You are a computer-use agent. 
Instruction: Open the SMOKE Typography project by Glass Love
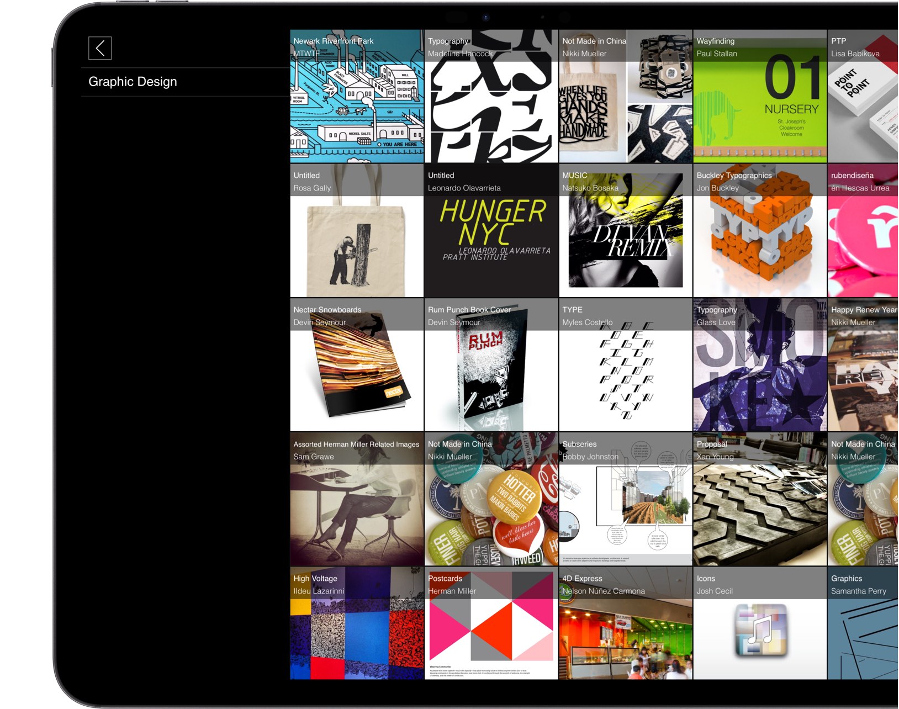pos(759,366)
